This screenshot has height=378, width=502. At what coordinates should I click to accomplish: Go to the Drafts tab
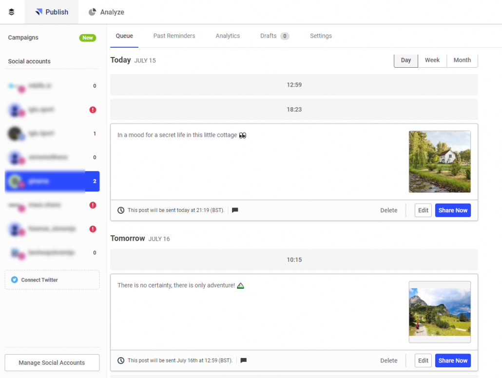(269, 36)
